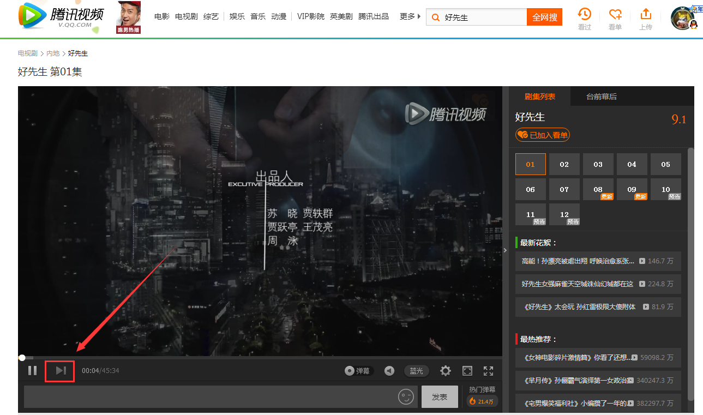Open the 《芈月传》 recommended video
This screenshot has width=703, height=415.
pos(598,380)
